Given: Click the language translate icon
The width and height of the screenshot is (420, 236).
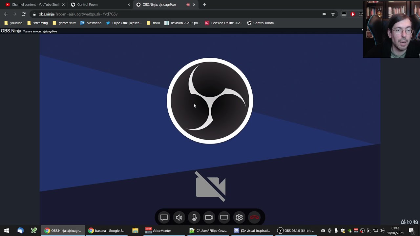Looking at the screenshot, I should pyautogui.click(x=415, y=222).
